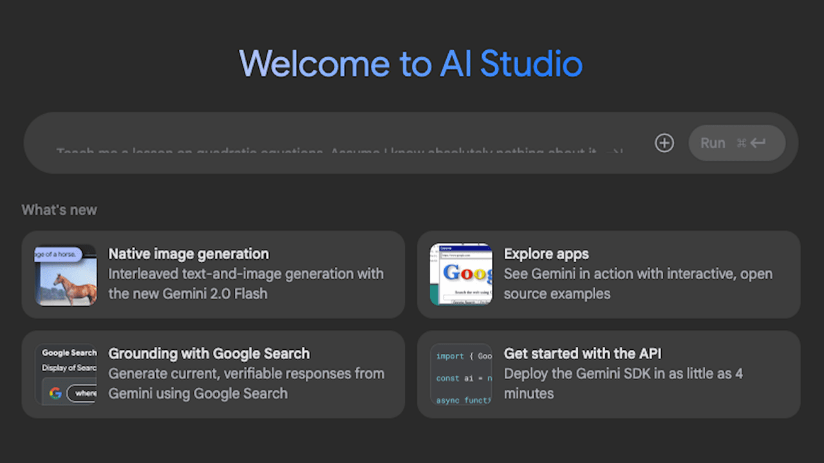Click the Run button
824x463 pixels.
point(737,143)
